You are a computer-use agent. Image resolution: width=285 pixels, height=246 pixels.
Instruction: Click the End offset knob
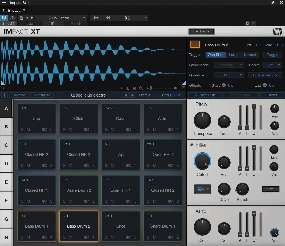pos(265,85)
